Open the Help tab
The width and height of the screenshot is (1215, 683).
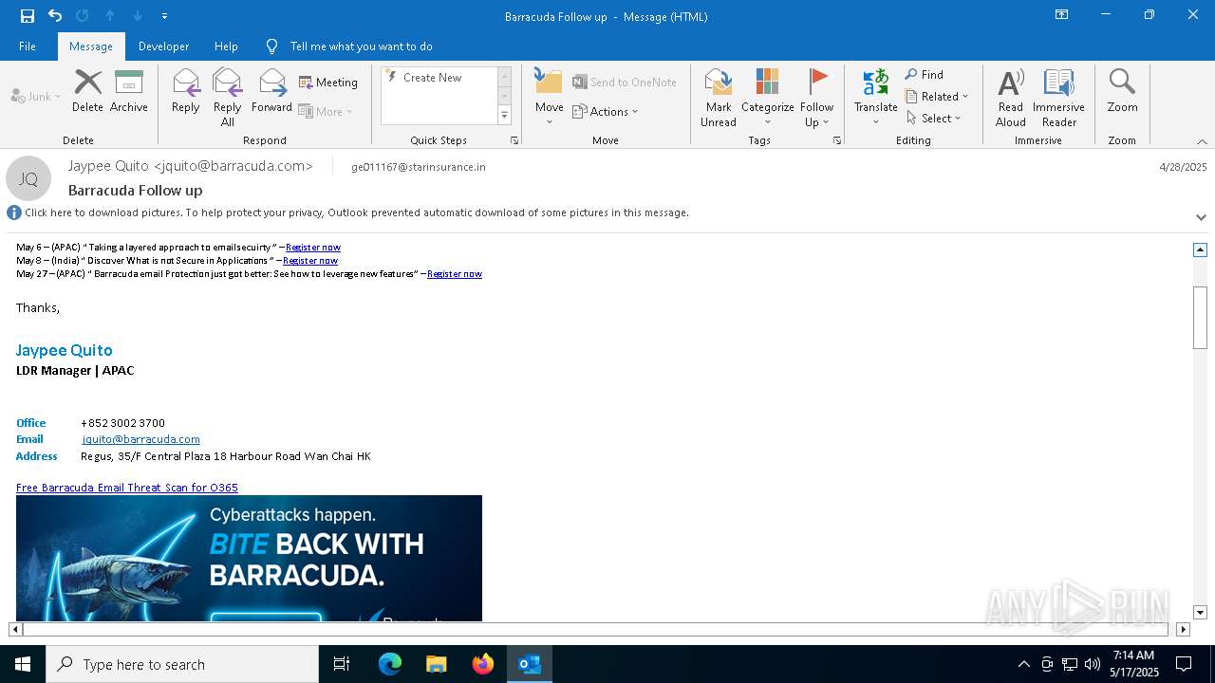pos(226,46)
